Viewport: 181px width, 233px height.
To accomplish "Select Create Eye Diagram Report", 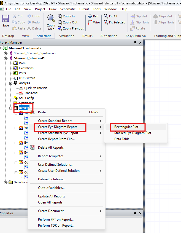I will click(66, 127).
